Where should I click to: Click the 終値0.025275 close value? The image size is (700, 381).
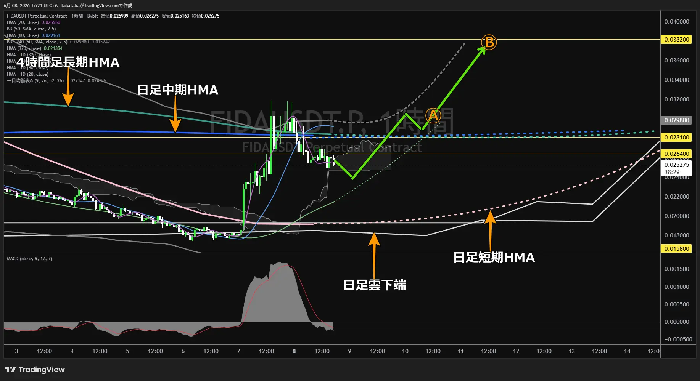206,16
